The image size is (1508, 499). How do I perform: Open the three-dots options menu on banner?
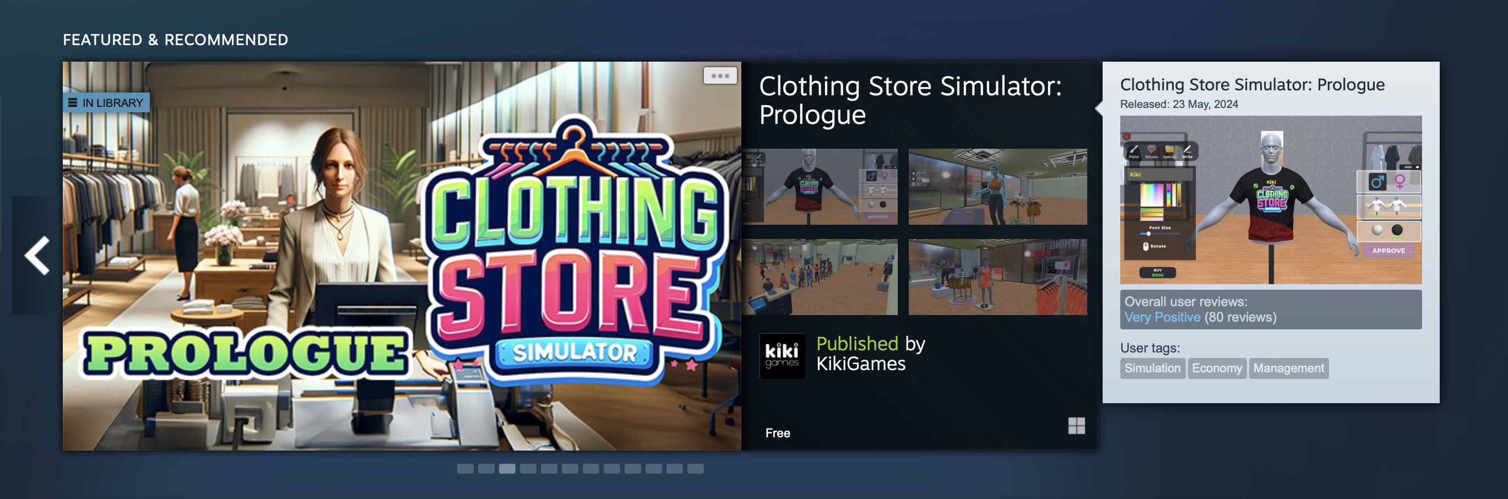pyautogui.click(x=720, y=75)
